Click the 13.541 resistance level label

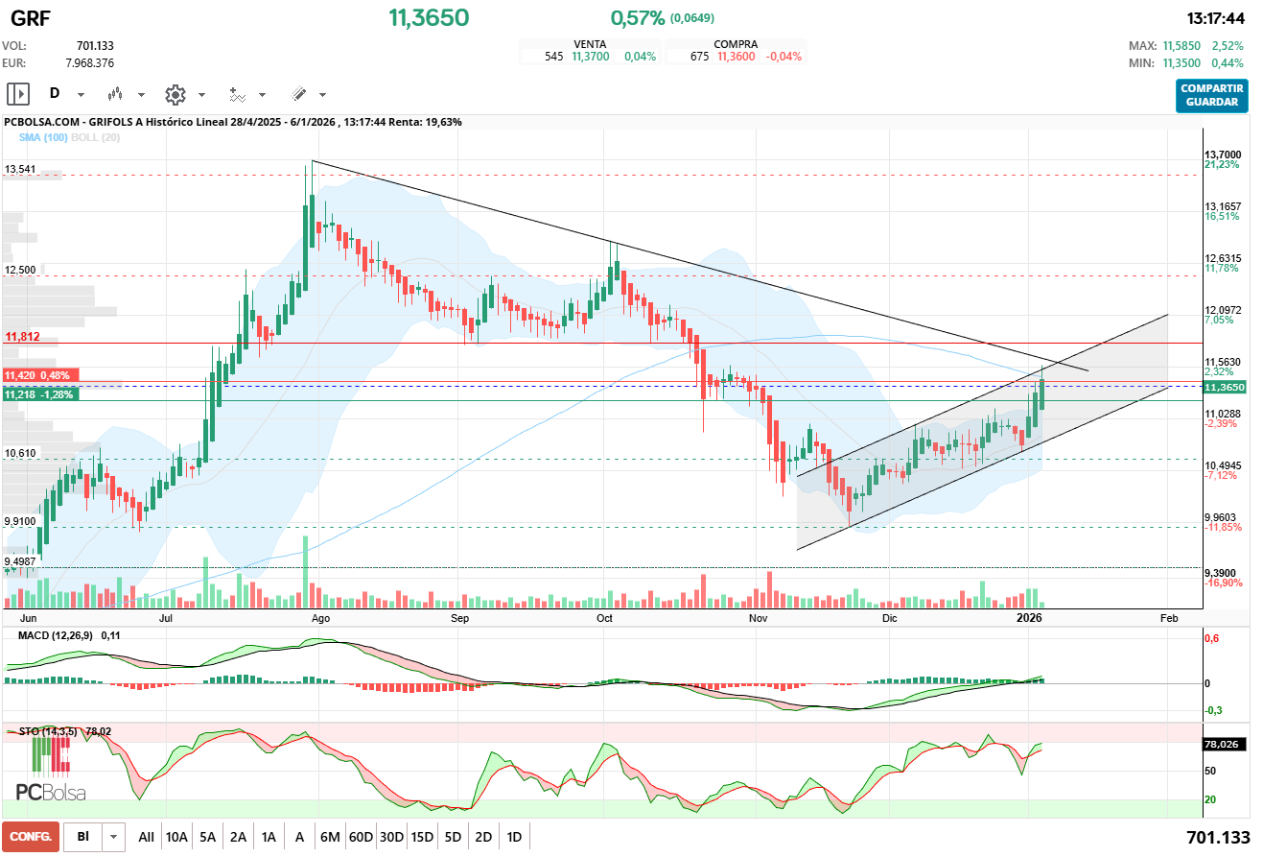click(20, 170)
